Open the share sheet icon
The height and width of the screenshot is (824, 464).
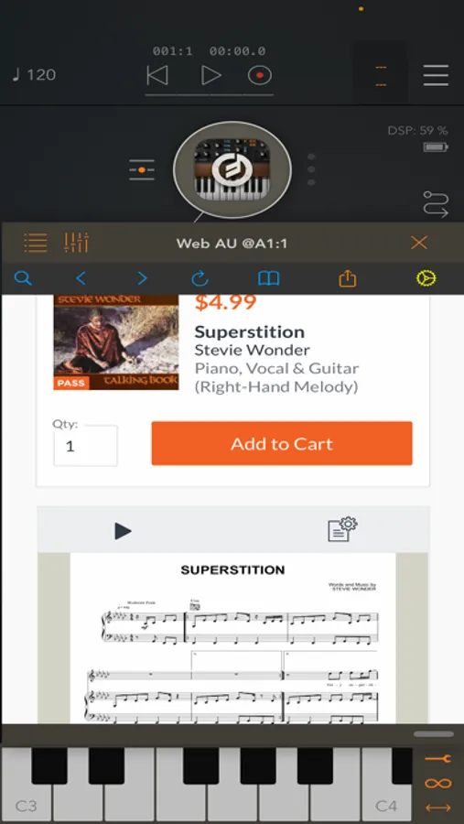(348, 278)
